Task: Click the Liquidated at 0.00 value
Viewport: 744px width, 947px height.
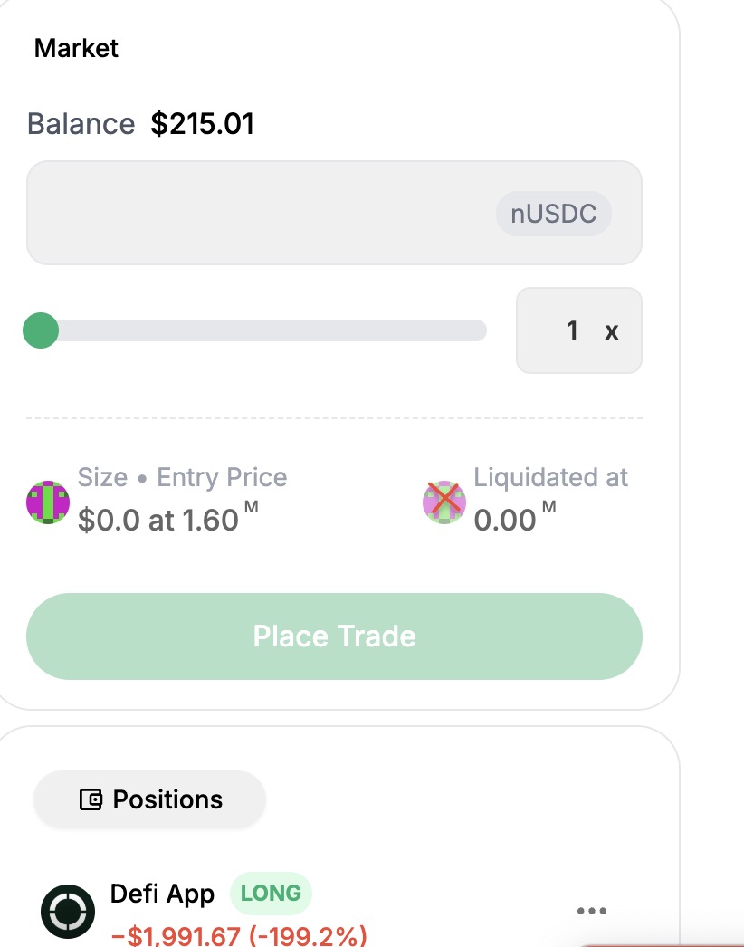Action: pos(514,519)
